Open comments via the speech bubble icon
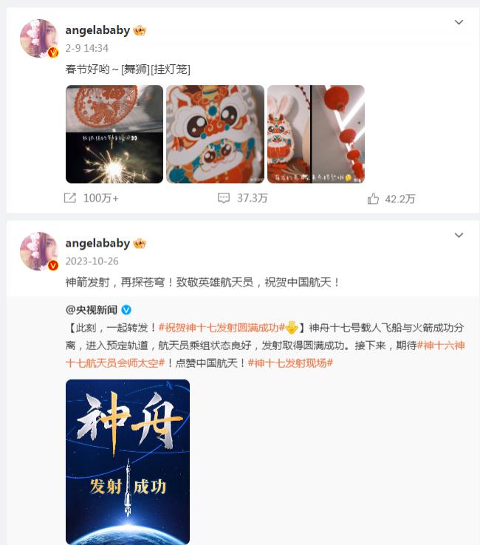This screenshot has width=480, height=545. [224, 198]
